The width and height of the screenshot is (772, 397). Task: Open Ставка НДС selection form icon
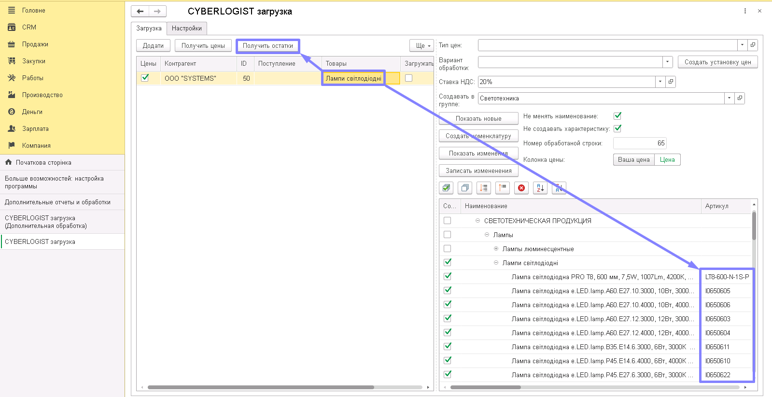[x=671, y=82]
